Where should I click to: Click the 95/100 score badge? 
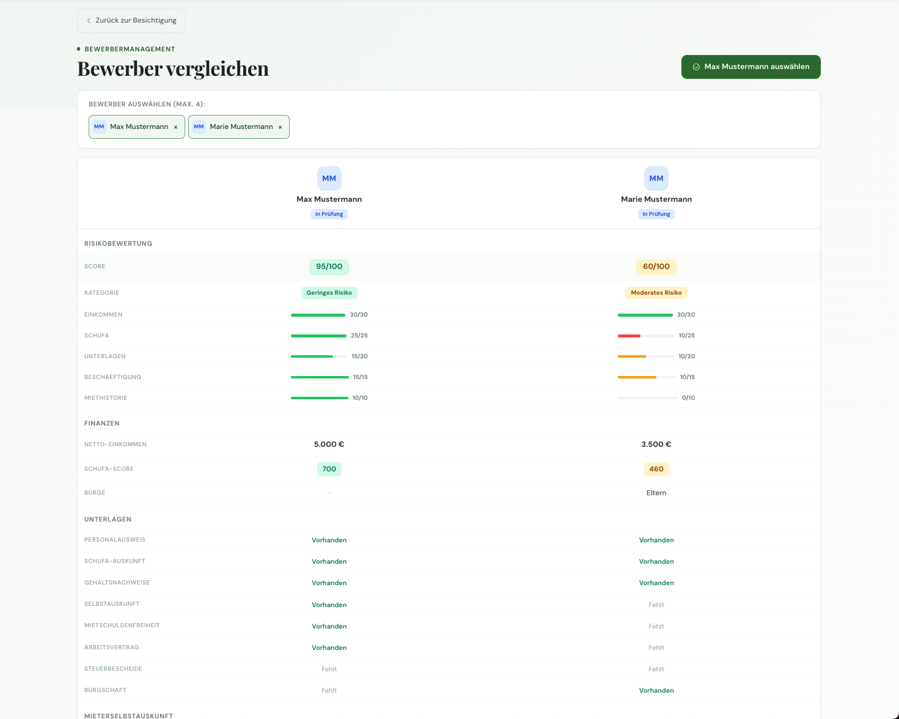329,267
